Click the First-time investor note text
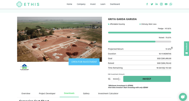The height and width of the screenshot is (101, 189). point(128,87)
